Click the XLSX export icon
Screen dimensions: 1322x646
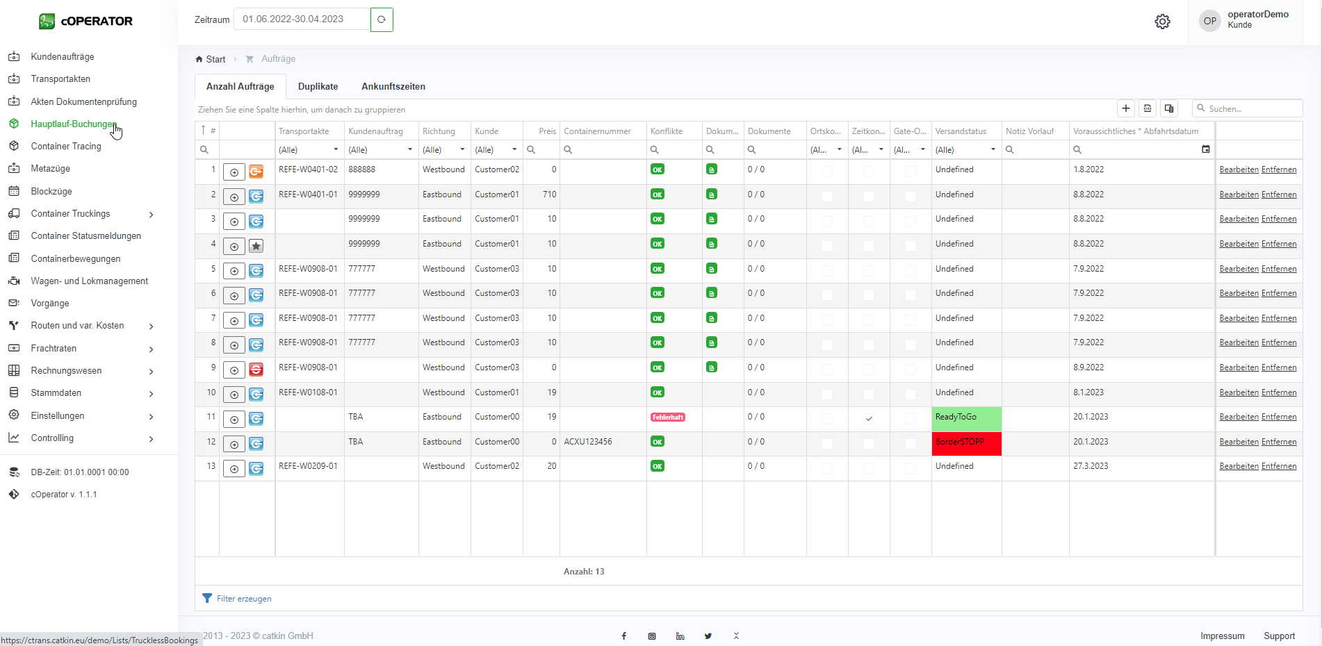coord(1148,108)
